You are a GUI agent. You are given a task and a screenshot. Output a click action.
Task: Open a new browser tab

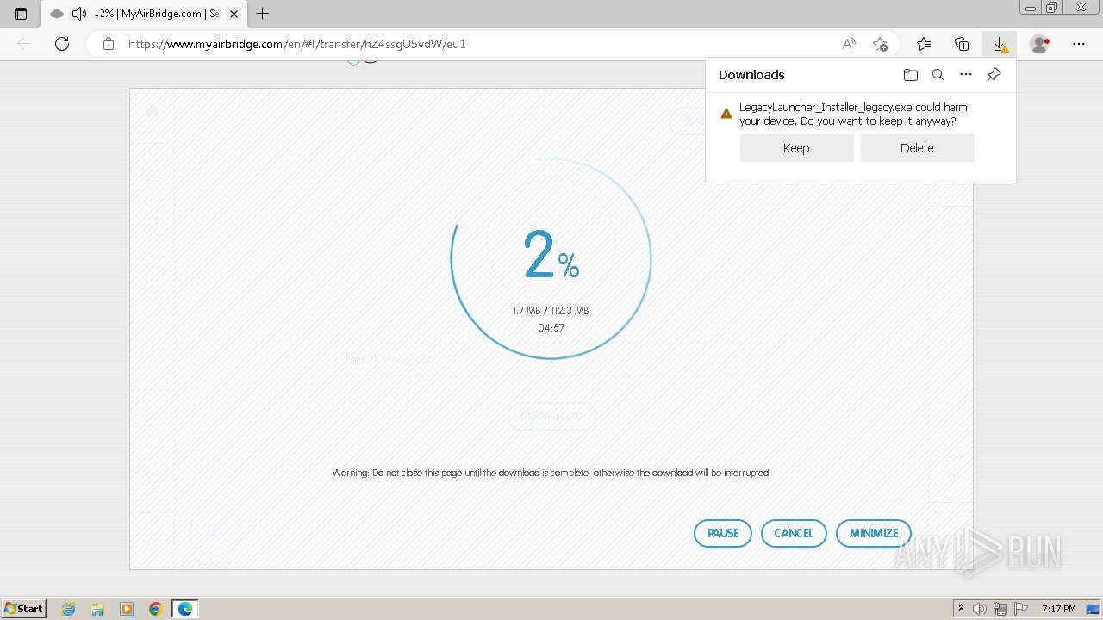click(263, 14)
